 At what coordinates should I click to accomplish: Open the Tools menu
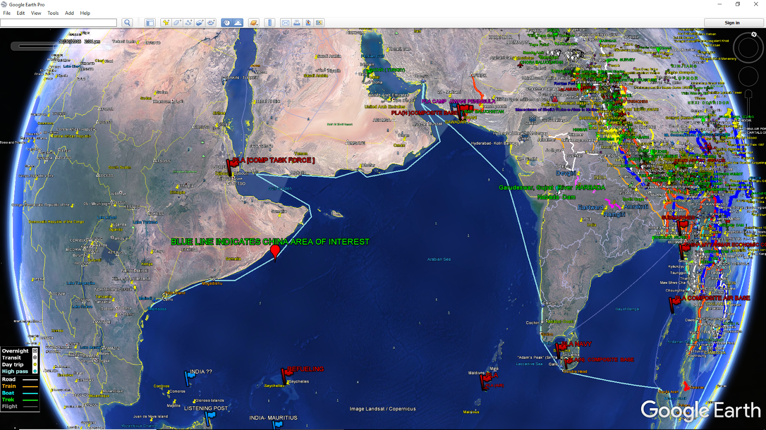(x=53, y=13)
